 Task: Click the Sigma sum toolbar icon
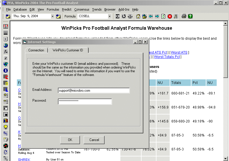(117, 16)
